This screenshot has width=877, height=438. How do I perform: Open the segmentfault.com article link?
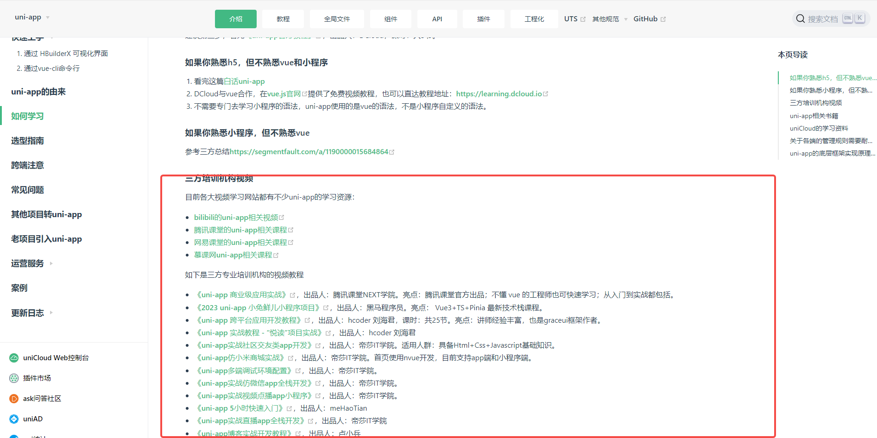(309, 152)
